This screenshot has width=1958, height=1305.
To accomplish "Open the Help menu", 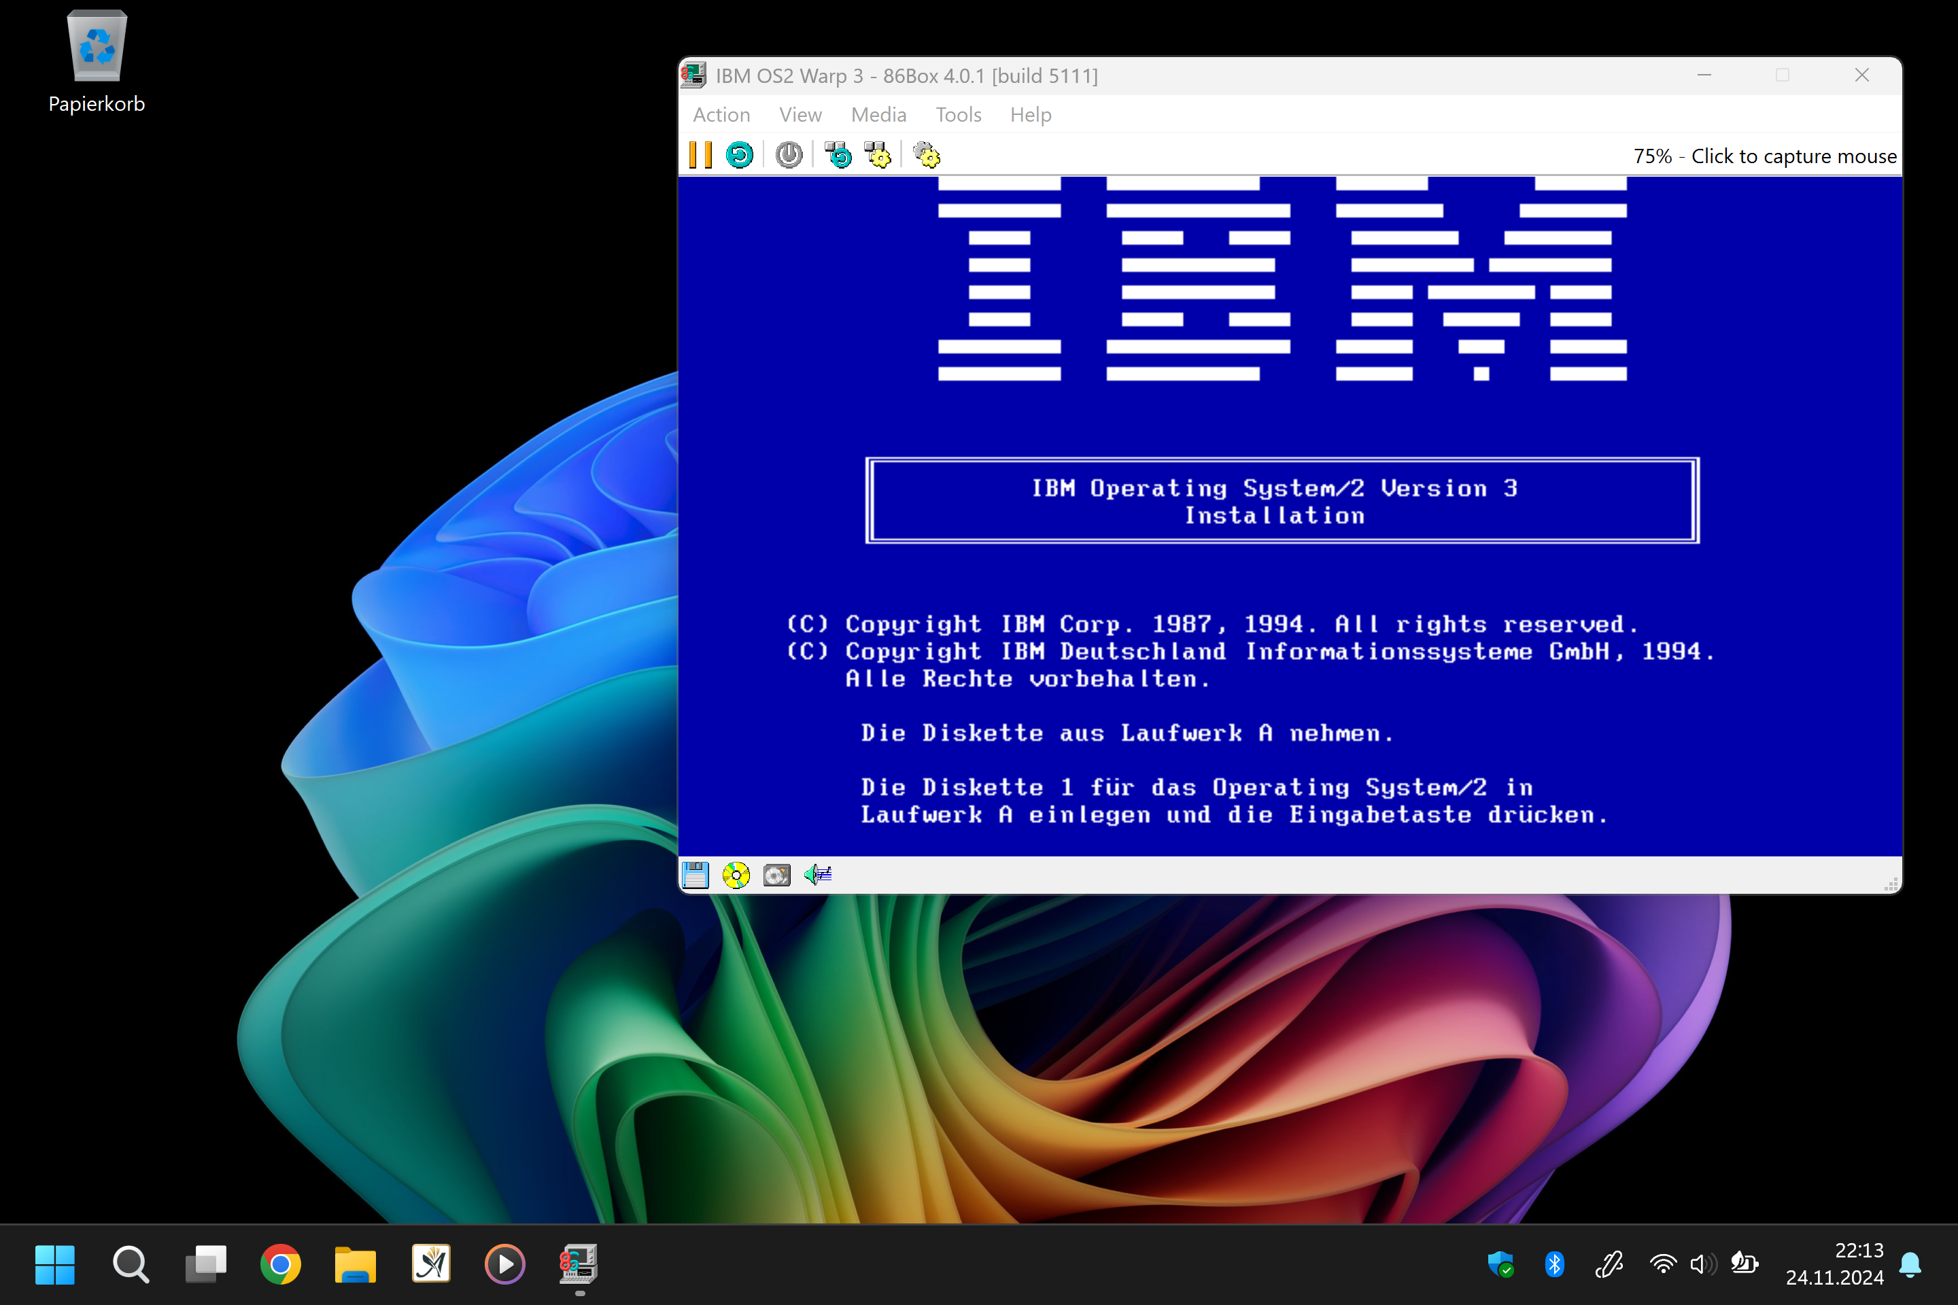I will coord(1031,115).
